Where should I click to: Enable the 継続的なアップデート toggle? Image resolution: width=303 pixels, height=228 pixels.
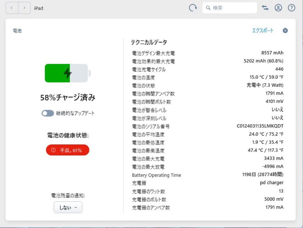[47, 113]
